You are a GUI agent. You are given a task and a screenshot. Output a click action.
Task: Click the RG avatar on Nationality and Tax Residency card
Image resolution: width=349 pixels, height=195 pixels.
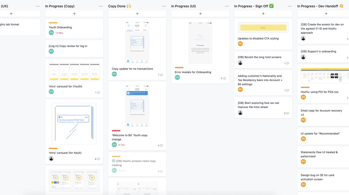click(240, 89)
